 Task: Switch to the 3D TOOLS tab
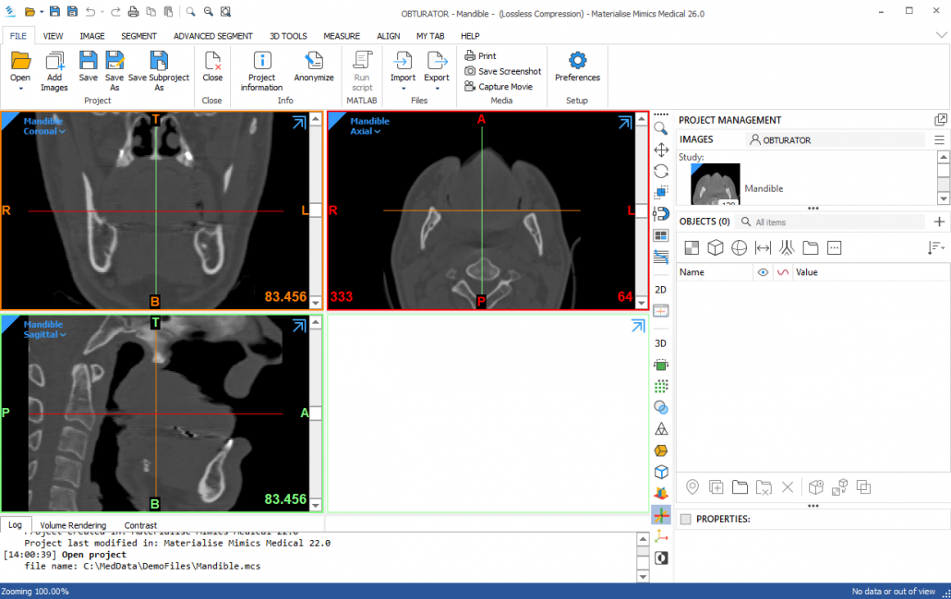(288, 36)
